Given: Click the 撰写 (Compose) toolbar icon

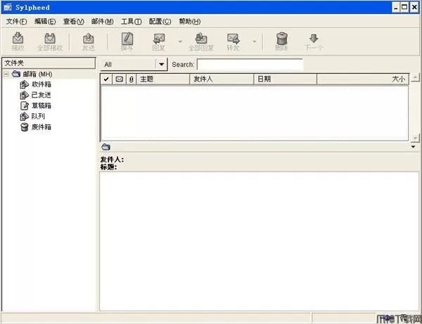Looking at the screenshot, I should (127, 41).
